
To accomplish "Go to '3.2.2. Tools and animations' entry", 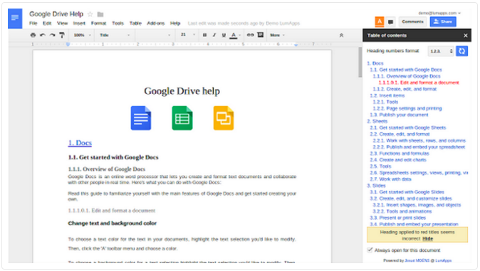I will [x=402, y=211].
